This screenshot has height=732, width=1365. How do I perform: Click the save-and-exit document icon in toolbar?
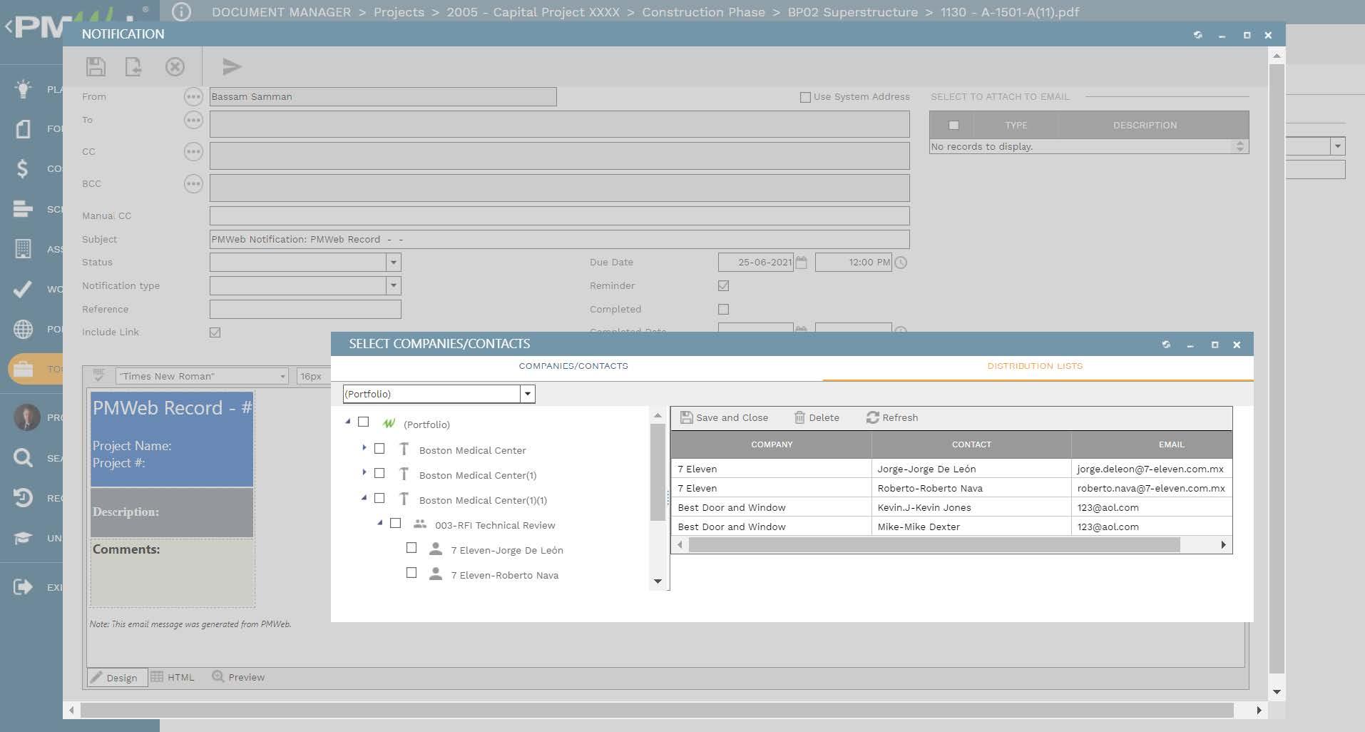133,67
